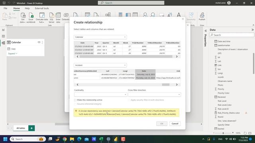Image resolution: width=255 pixels, height=143 pixels.
Task: Open Settings gear from the taskbar
Action: point(108,139)
